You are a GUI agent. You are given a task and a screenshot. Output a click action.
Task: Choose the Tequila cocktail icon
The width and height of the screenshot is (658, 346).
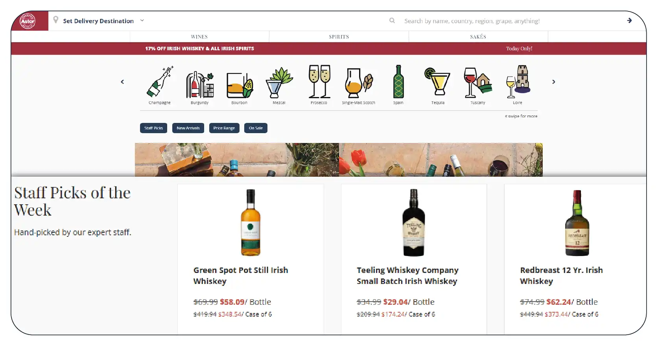pyautogui.click(x=437, y=82)
